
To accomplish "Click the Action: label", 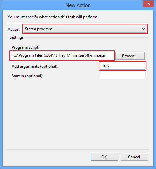I will [14, 29].
